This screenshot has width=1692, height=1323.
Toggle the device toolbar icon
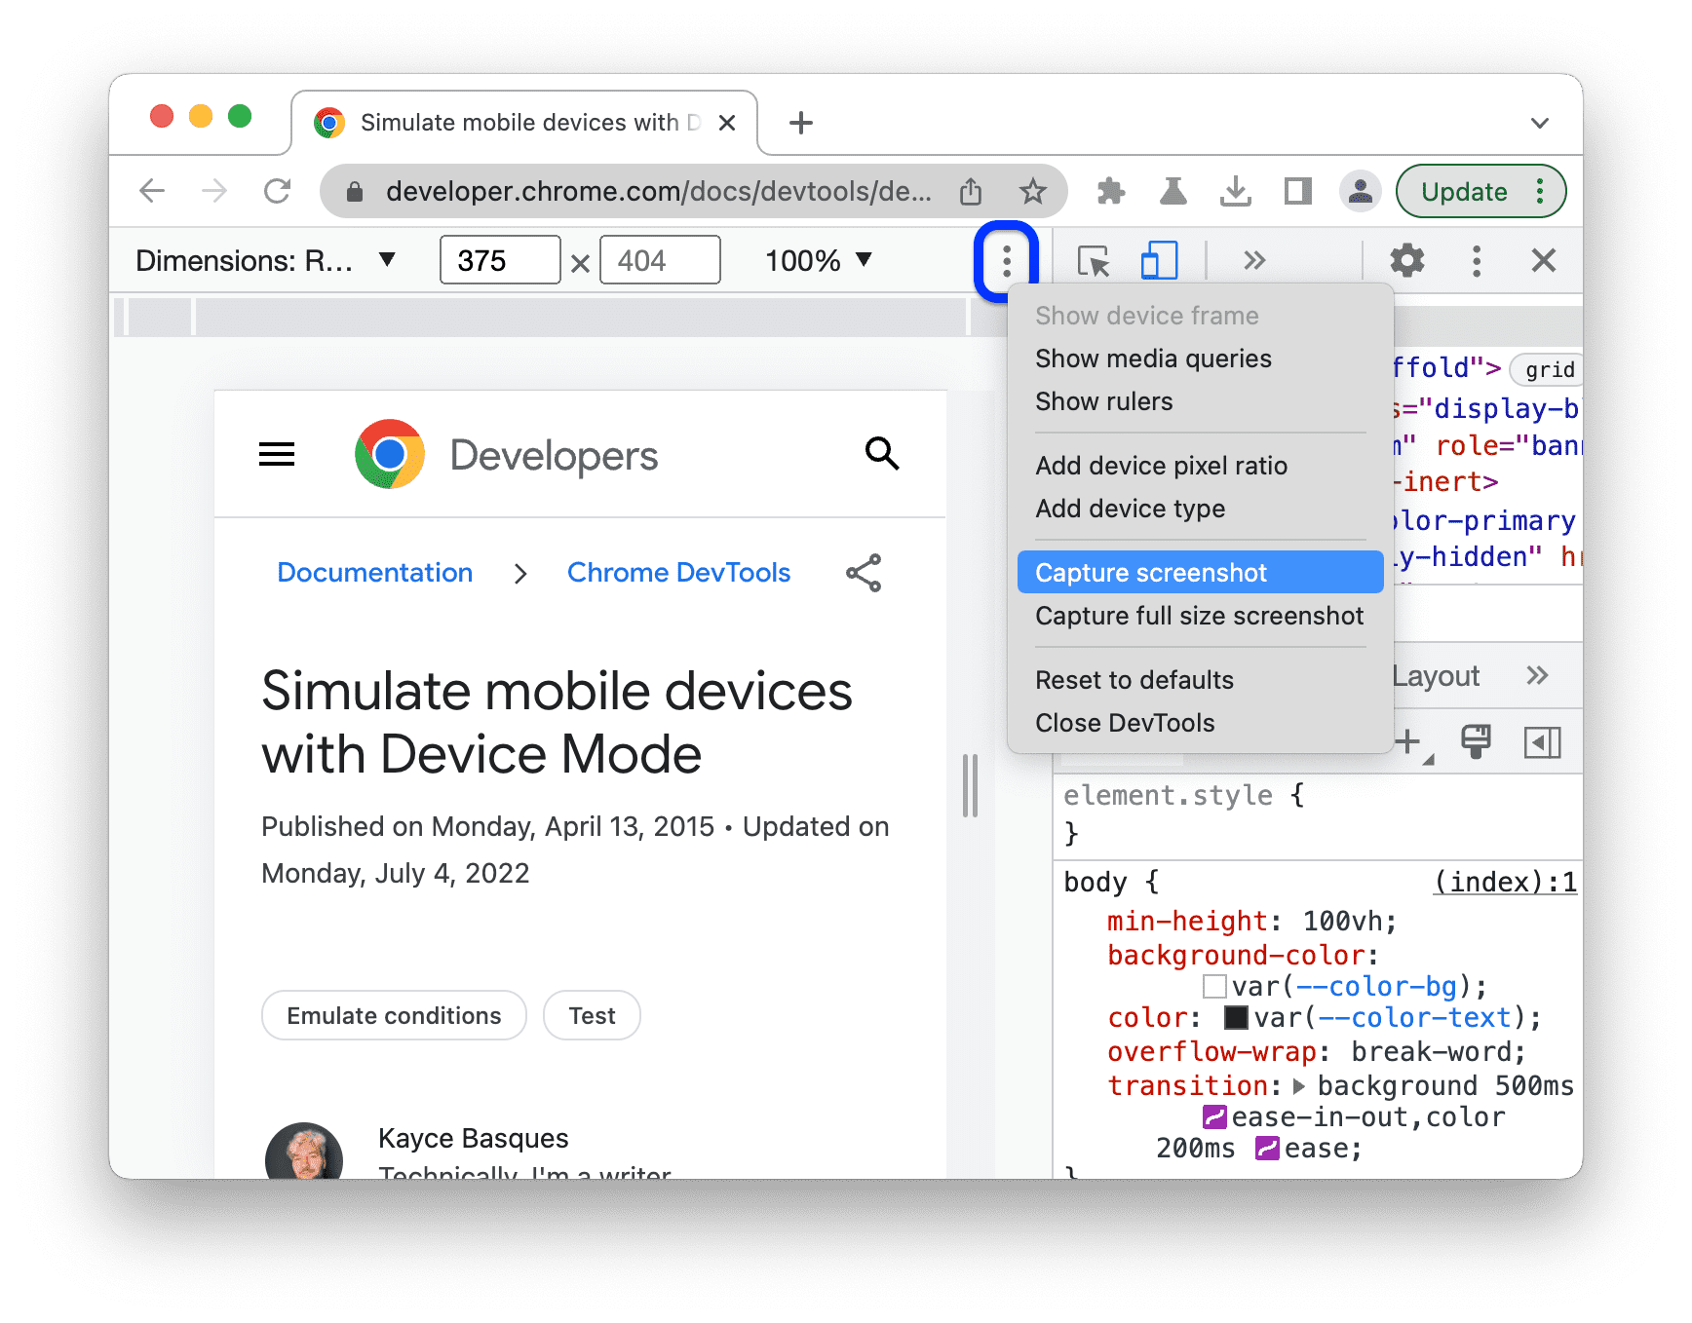pyautogui.click(x=1158, y=260)
